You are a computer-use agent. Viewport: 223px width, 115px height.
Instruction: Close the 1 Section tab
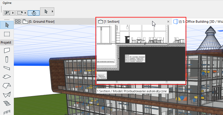click(168, 22)
